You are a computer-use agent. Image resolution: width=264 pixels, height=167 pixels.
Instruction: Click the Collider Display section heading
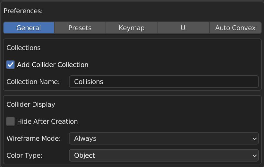tap(31, 104)
